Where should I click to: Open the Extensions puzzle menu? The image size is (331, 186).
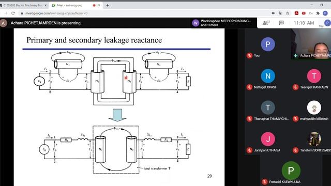[x=318, y=13]
